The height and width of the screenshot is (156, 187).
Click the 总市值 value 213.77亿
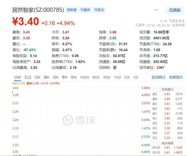tap(160, 56)
